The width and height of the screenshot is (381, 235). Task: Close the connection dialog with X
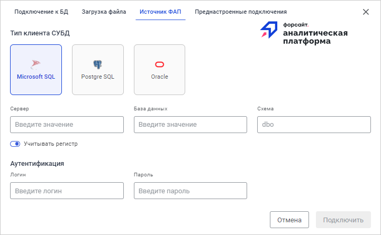366,12
